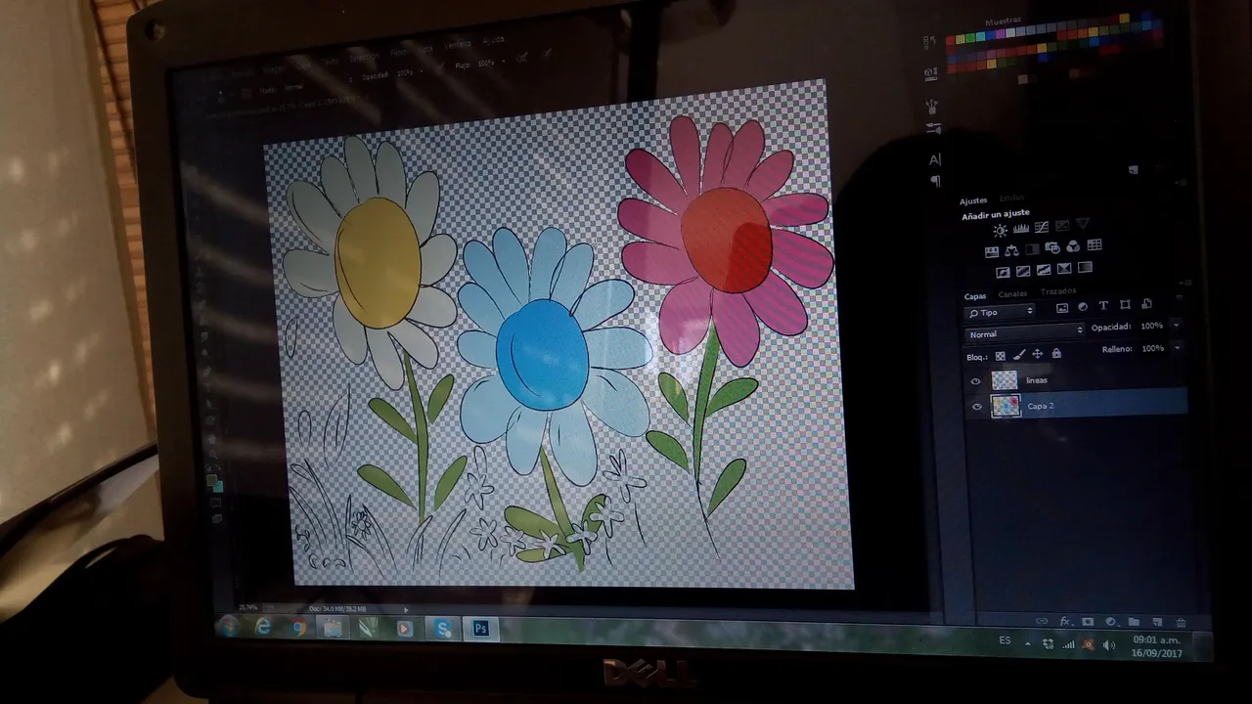Add a layer mask
This screenshot has width=1252, height=704.
coord(1088,621)
